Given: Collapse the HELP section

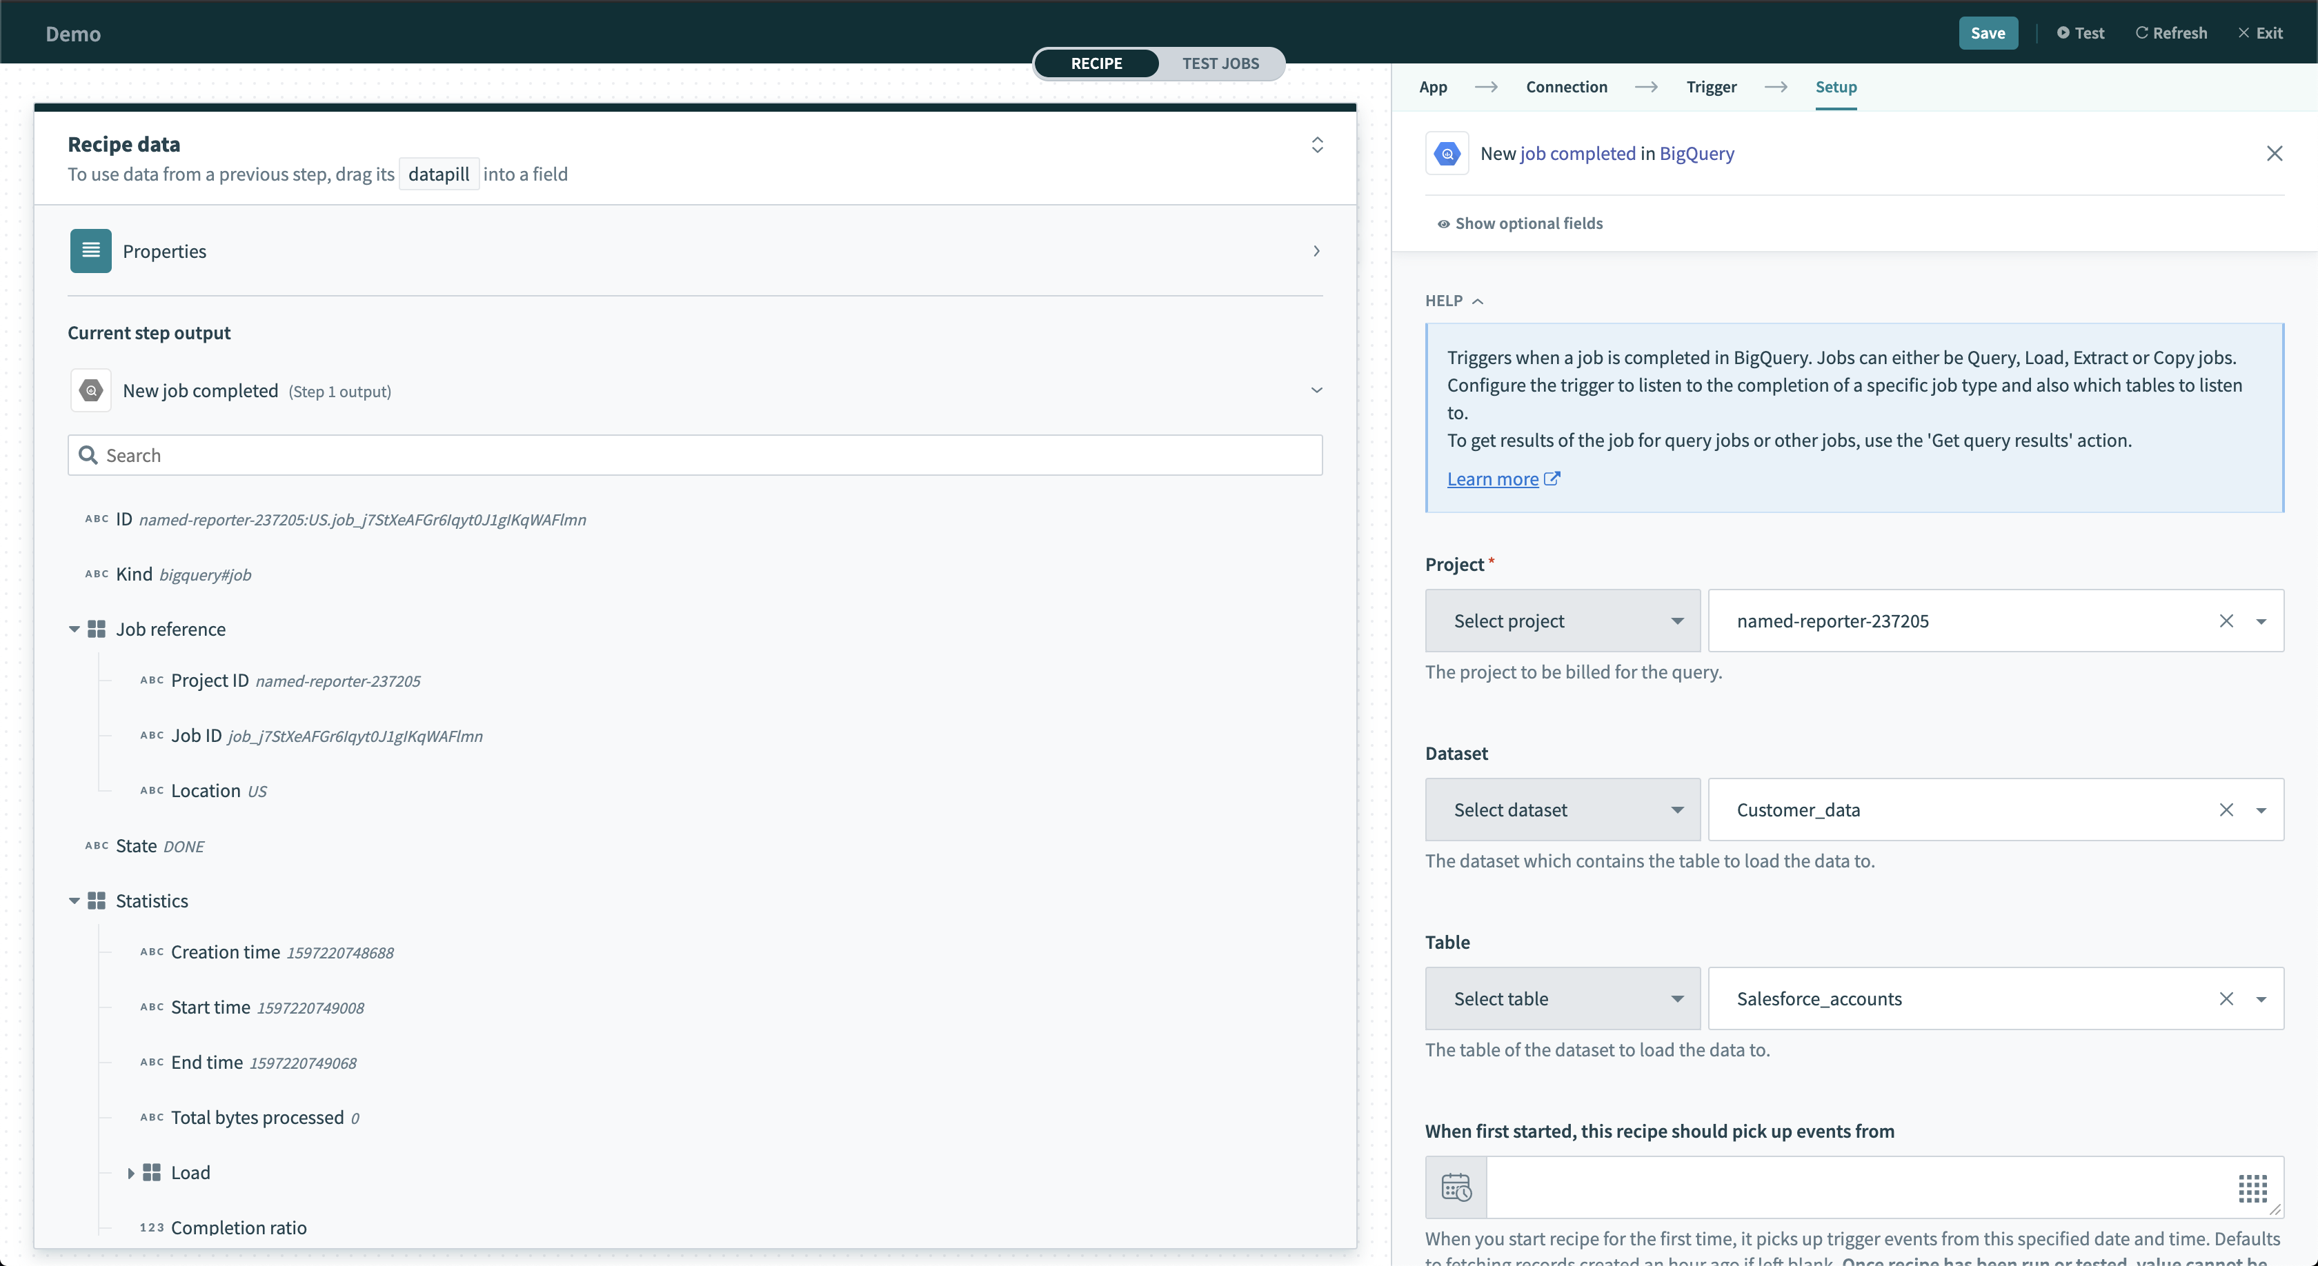Looking at the screenshot, I should (1454, 301).
